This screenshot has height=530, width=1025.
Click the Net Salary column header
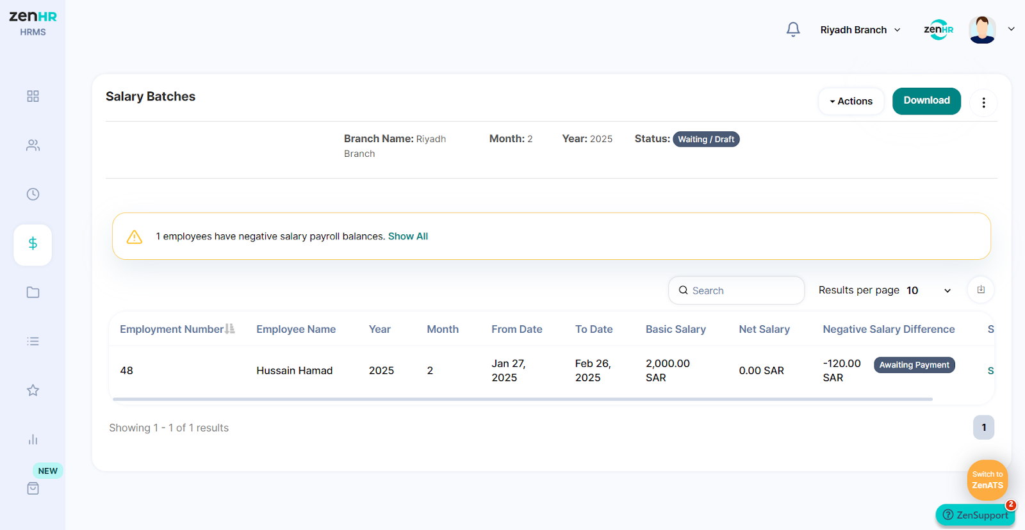764,329
